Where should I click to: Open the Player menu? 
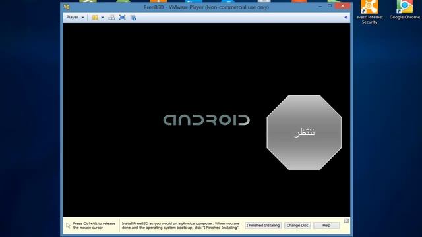tap(75, 18)
